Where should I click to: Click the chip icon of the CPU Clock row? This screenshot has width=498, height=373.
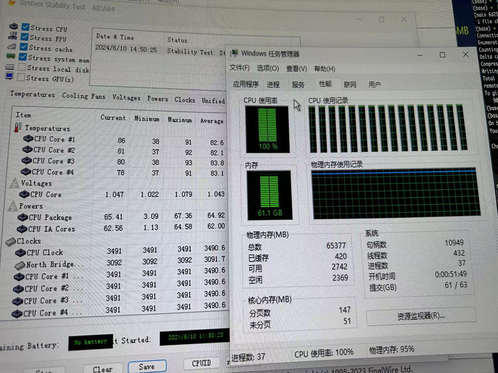[20, 252]
